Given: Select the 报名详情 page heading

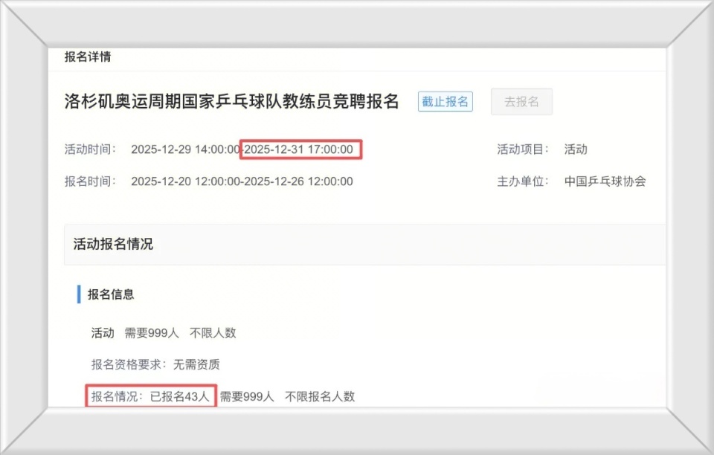Looking at the screenshot, I should click(x=88, y=57).
